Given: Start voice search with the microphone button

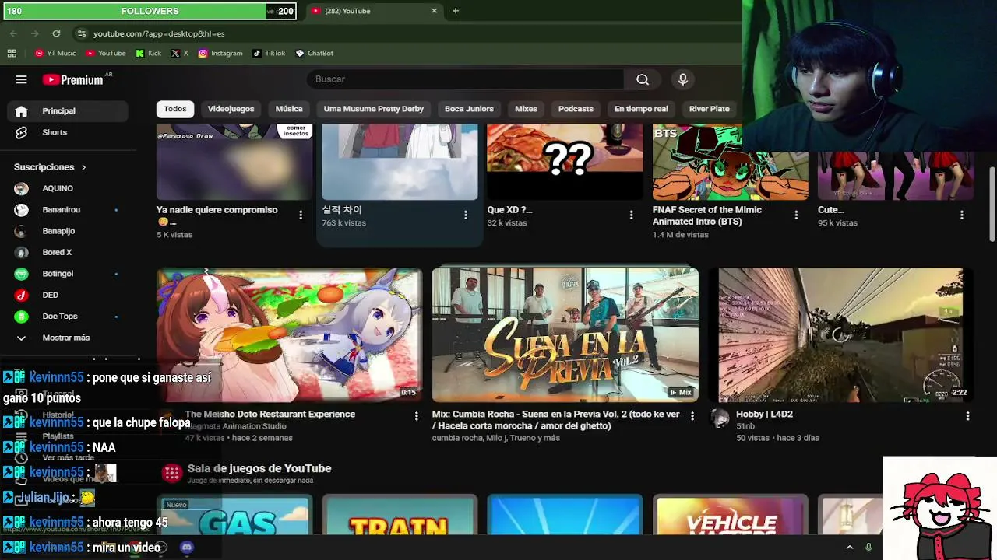Looking at the screenshot, I should point(683,79).
